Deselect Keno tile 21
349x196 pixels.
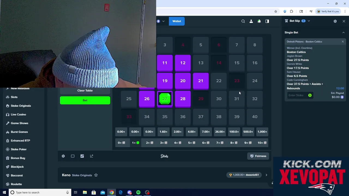tap(201, 81)
